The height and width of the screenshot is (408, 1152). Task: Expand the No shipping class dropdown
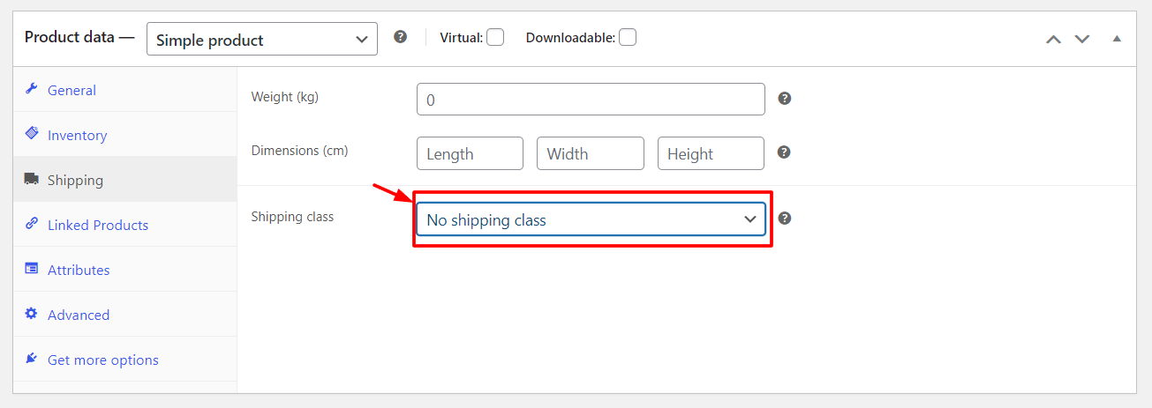591,219
